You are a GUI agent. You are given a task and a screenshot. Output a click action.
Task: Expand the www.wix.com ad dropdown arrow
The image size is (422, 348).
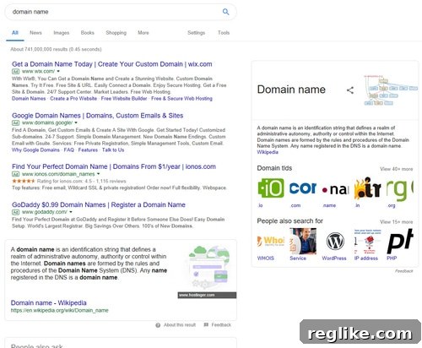[58, 71]
